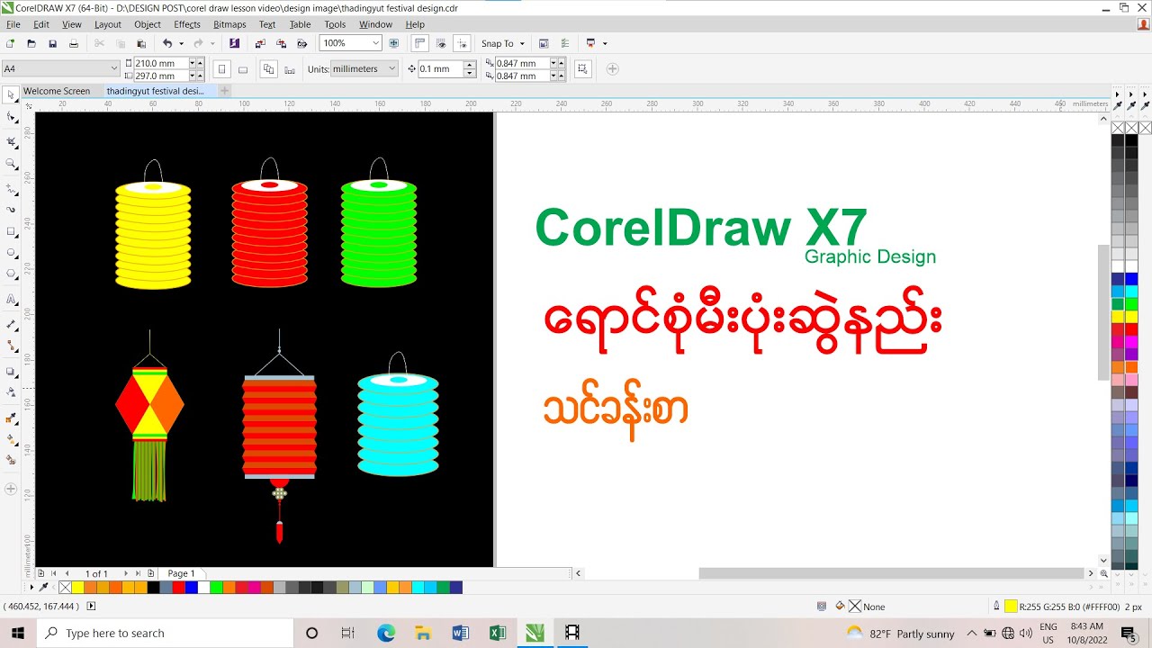Viewport: 1152px width, 648px height.
Task: Increase the nudge distance 0.1 mm stepper
Action: coord(469,65)
